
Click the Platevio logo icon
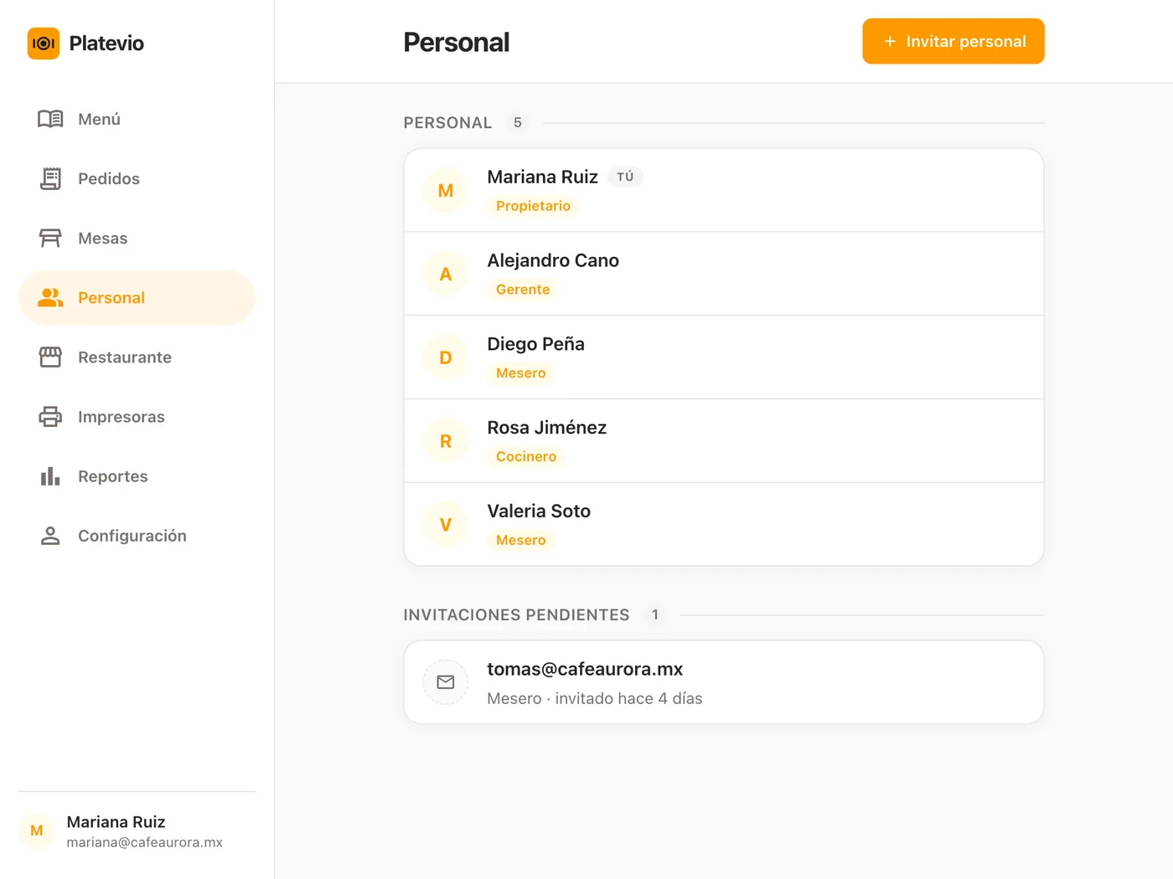click(x=44, y=44)
